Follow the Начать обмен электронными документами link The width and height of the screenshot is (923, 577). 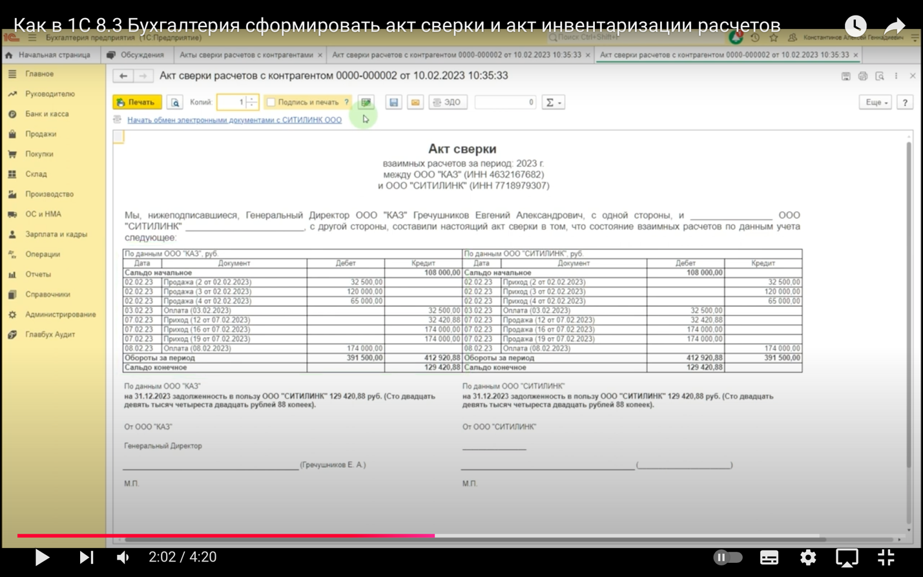tap(234, 120)
